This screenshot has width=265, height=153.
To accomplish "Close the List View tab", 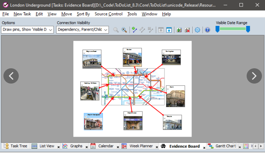I will pos(59,147).
